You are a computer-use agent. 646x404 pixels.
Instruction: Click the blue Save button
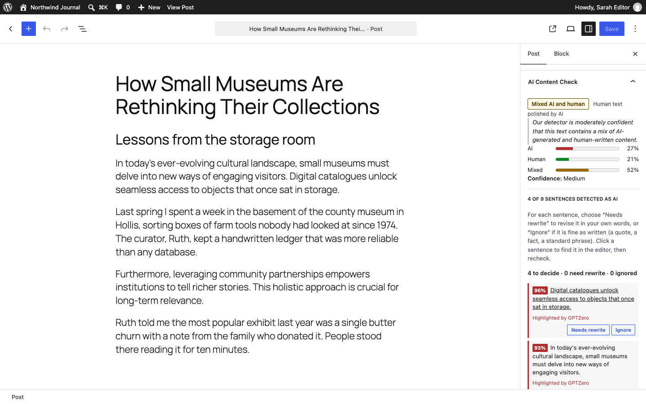tap(612, 29)
